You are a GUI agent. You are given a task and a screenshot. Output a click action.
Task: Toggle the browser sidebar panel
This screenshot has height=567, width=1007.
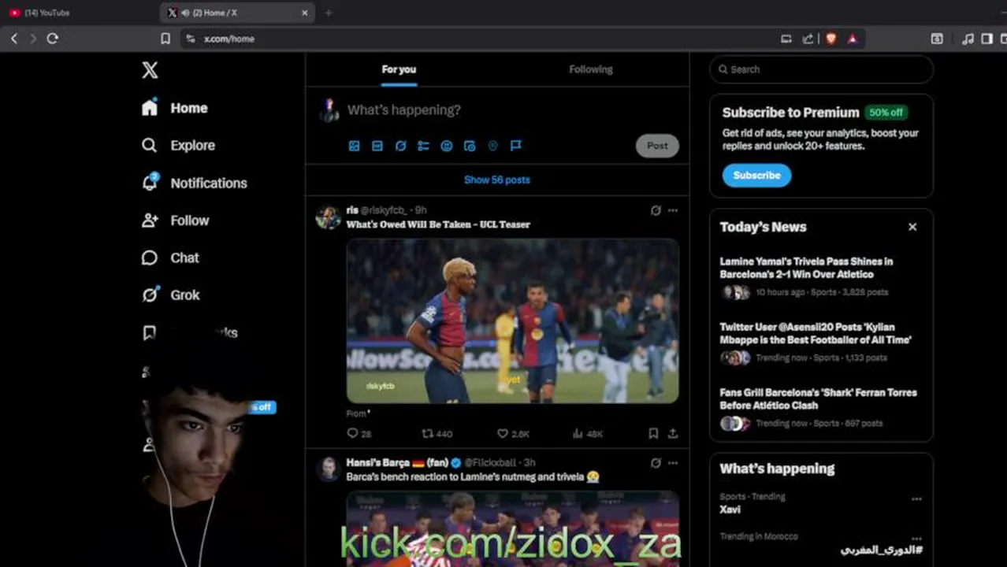(x=987, y=39)
